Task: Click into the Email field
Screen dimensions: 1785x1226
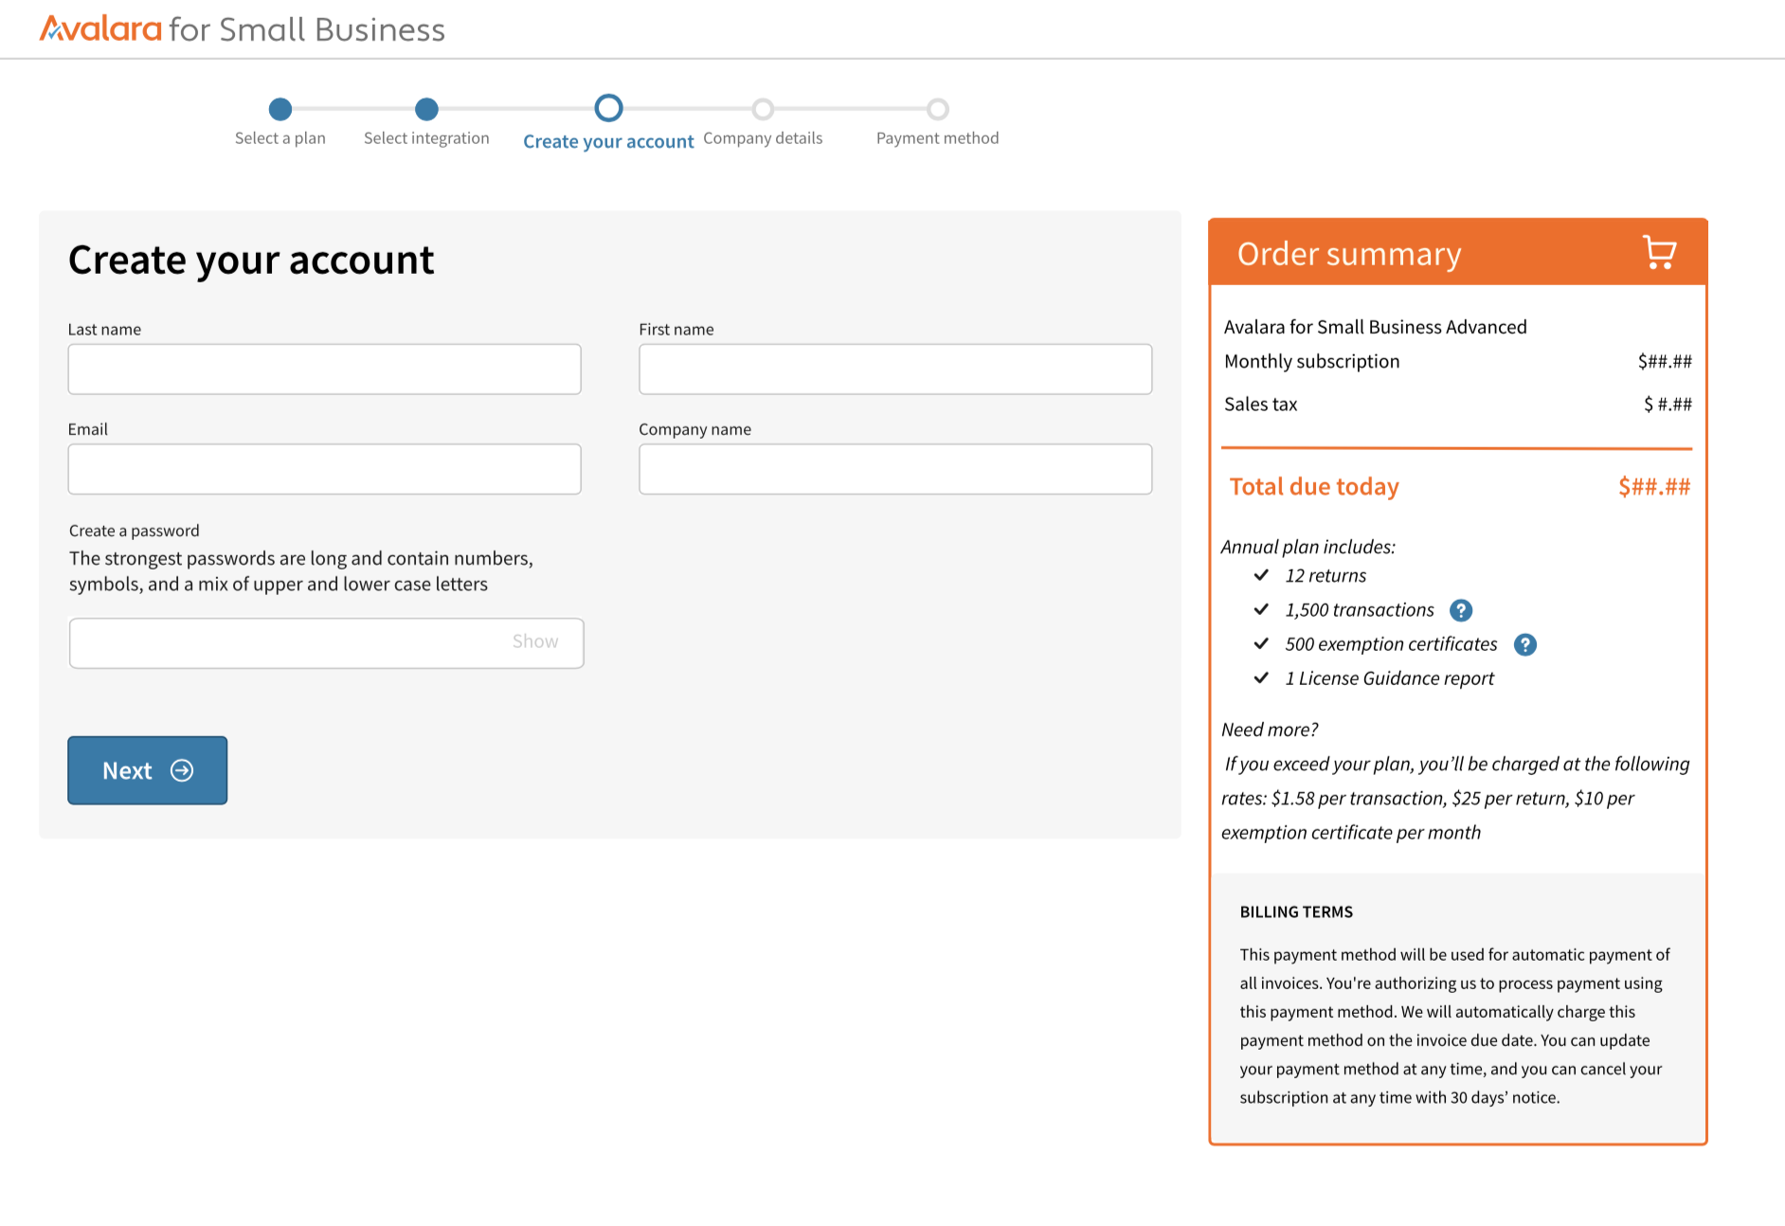Action: (325, 469)
